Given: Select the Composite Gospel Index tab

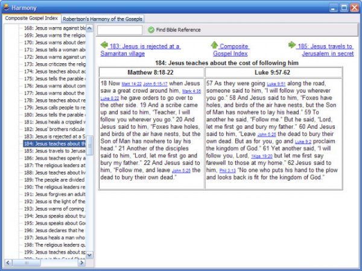Looking at the screenshot, I should pyautogui.click(x=31, y=19).
